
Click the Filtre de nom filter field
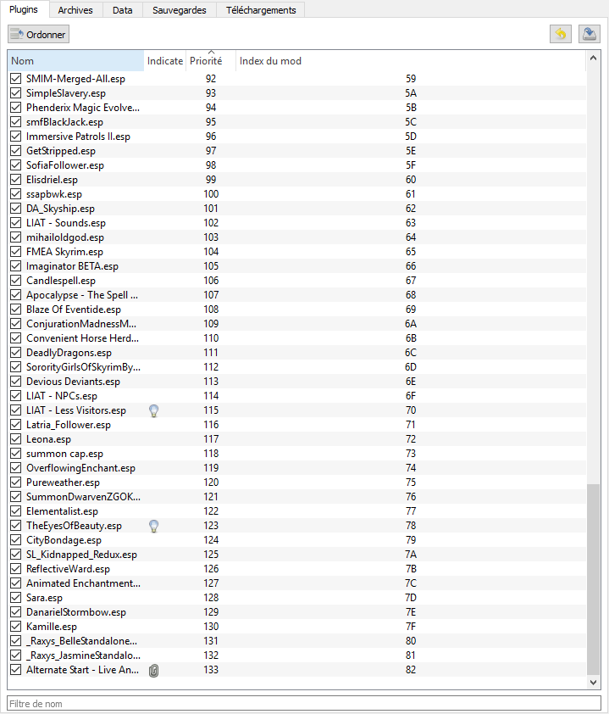coord(304,704)
